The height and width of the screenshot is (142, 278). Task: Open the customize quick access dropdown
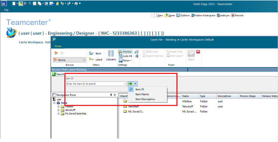coord(80,4)
